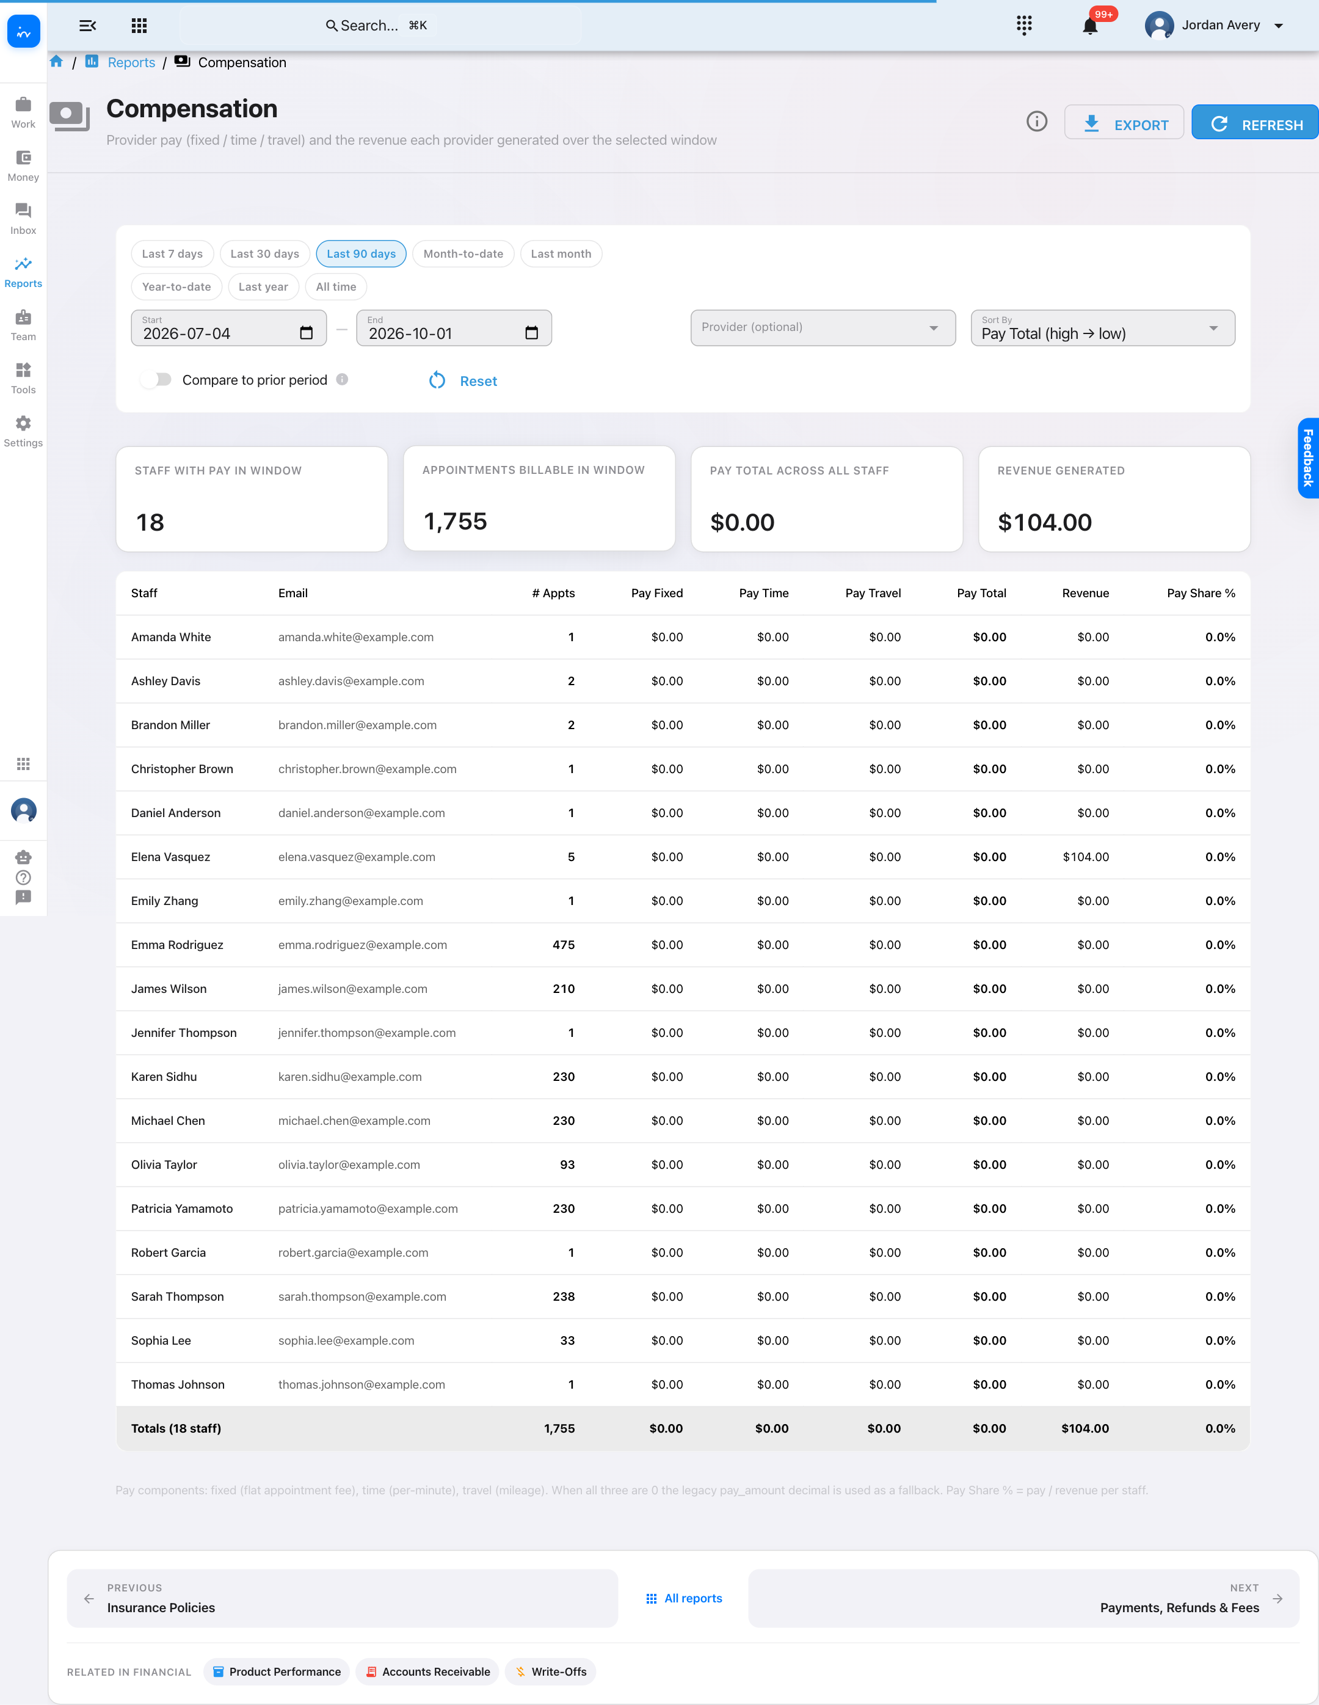Open Tools section in sidebar
This screenshot has width=1319, height=1705.
click(23, 378)
